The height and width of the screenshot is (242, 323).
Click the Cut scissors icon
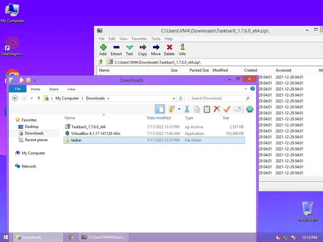[x=187, y=109]
